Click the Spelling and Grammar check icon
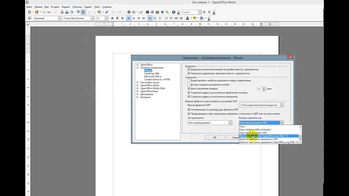This screenshot has height=196, width=349. [78, 12]
